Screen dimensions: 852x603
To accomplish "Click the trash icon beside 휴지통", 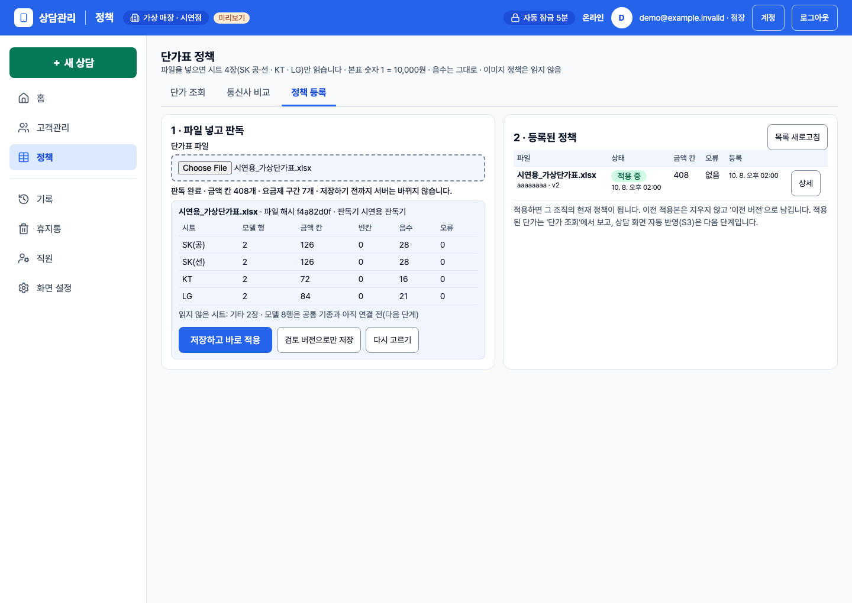I will [x=24, y=229].
